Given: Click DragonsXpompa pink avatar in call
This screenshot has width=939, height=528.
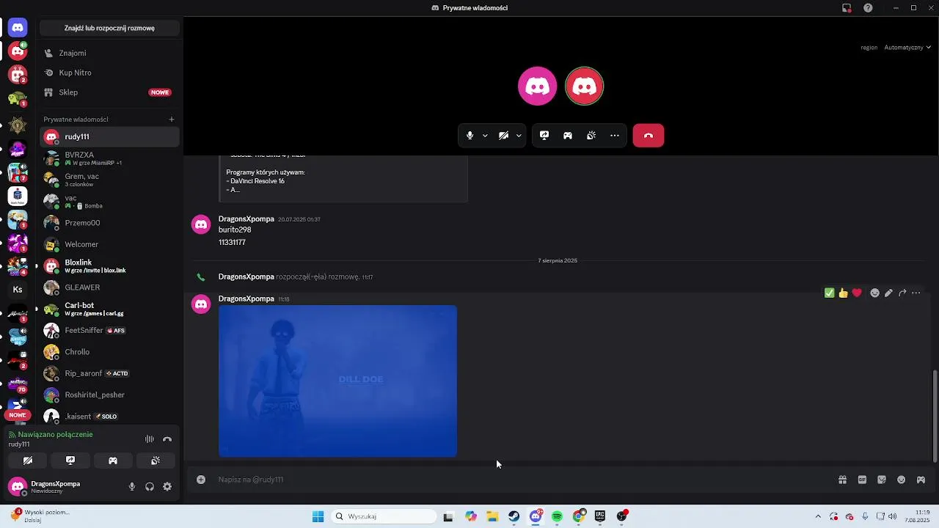Looking at the screenshot, I should click(538, 87).
